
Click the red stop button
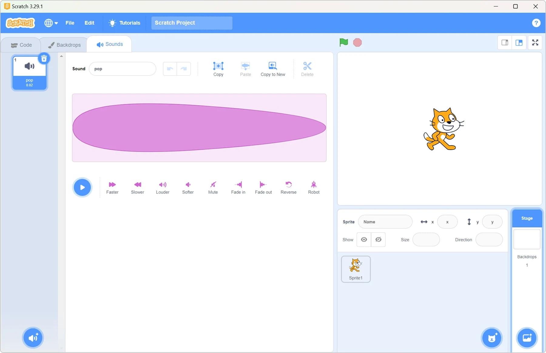pyautogui.click(x=357, y=42)
